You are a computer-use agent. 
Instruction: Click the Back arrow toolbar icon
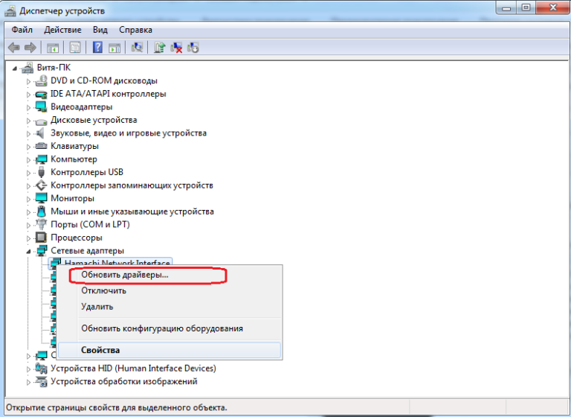[13, 48]
